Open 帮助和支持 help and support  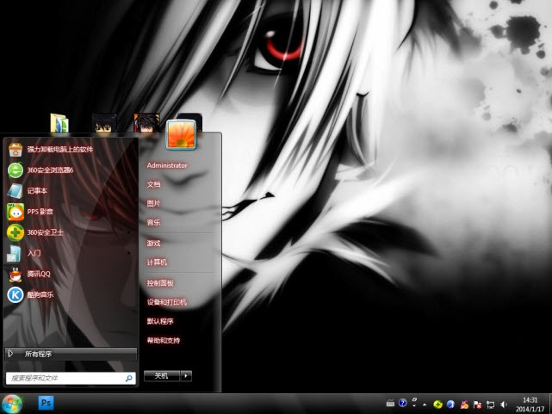pyautogui.click(x=164, y=341)
